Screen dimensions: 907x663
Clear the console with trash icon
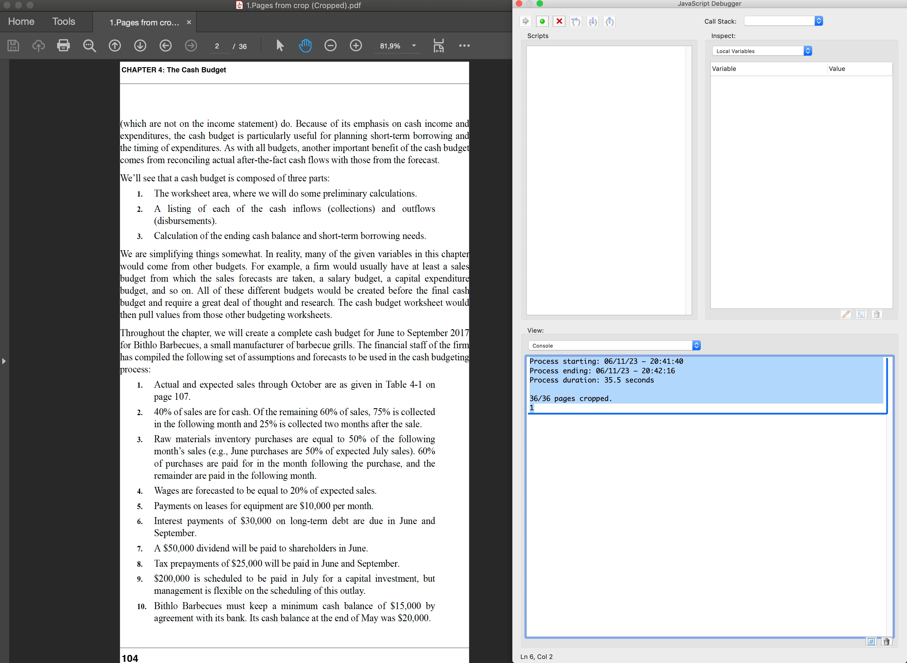[887, 642]
